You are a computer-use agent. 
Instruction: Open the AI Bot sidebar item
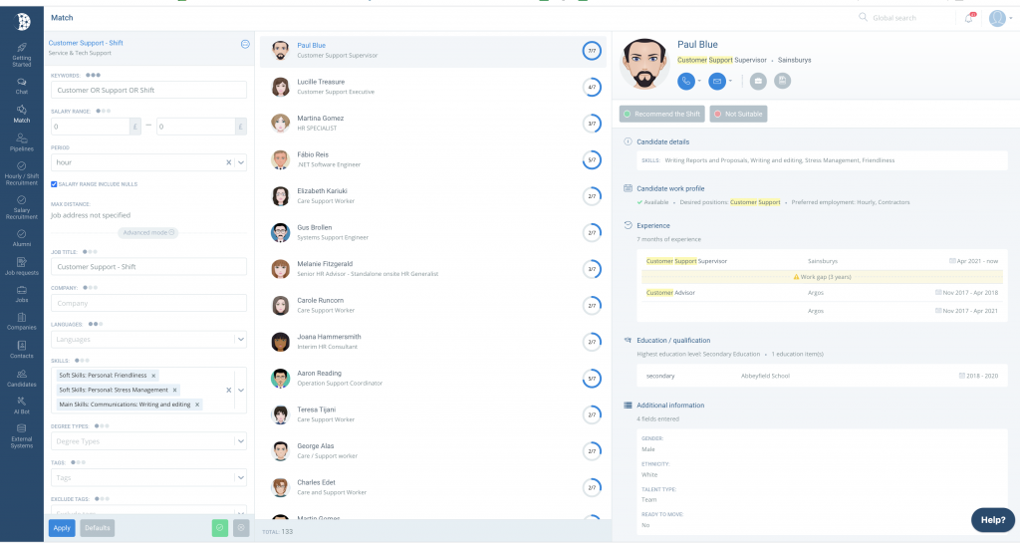point(22,406)
